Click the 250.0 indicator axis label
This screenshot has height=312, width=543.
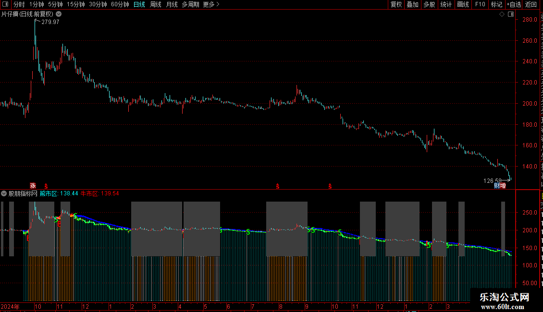coord(530,212)
